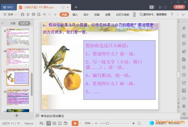This screenshot has height=127, width=188.
Task: Add a new slide with plus button
Action: click(17, 115)
